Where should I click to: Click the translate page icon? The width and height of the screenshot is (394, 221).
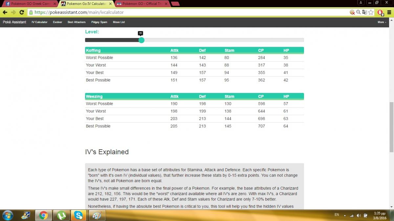click(364, 12)
